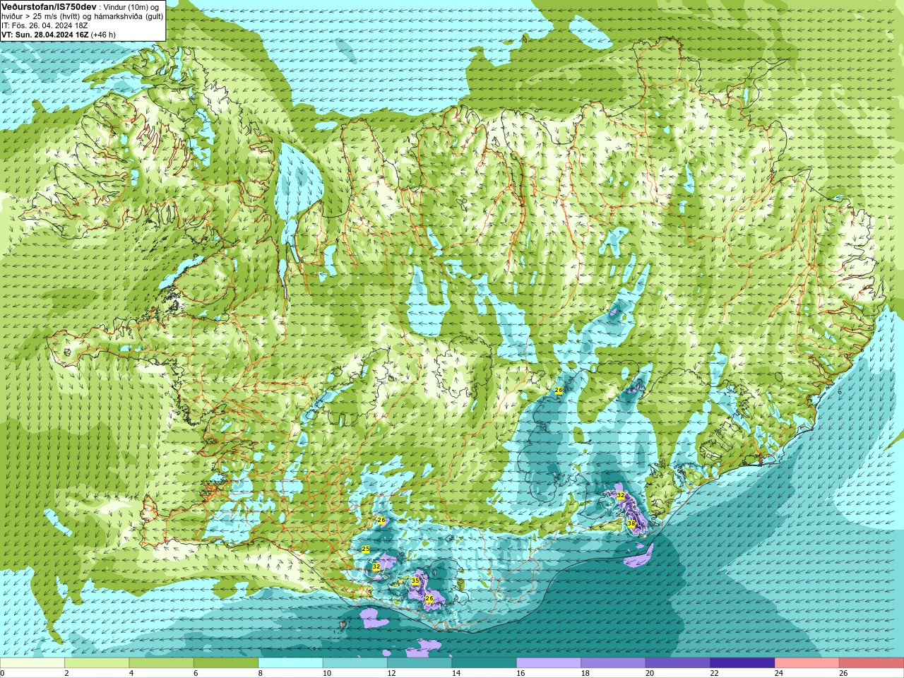The height and width of the screenshot is (678, 904).
Task: Click the "16" tick on the color scale
Action: [521, 673]
